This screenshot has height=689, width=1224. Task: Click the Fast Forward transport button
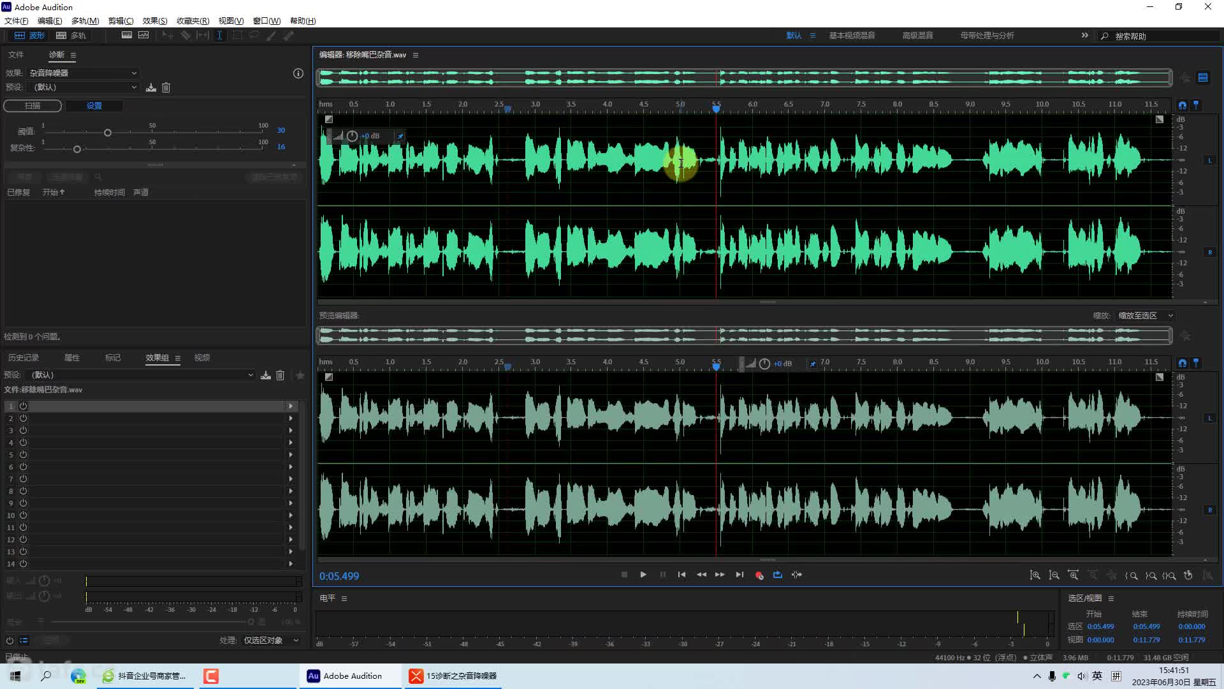tap(720, 575)
